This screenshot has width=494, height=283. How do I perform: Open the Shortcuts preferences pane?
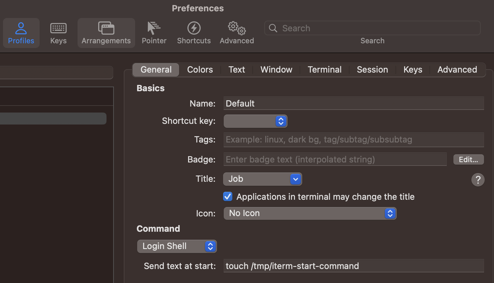[x=194, y=33]
